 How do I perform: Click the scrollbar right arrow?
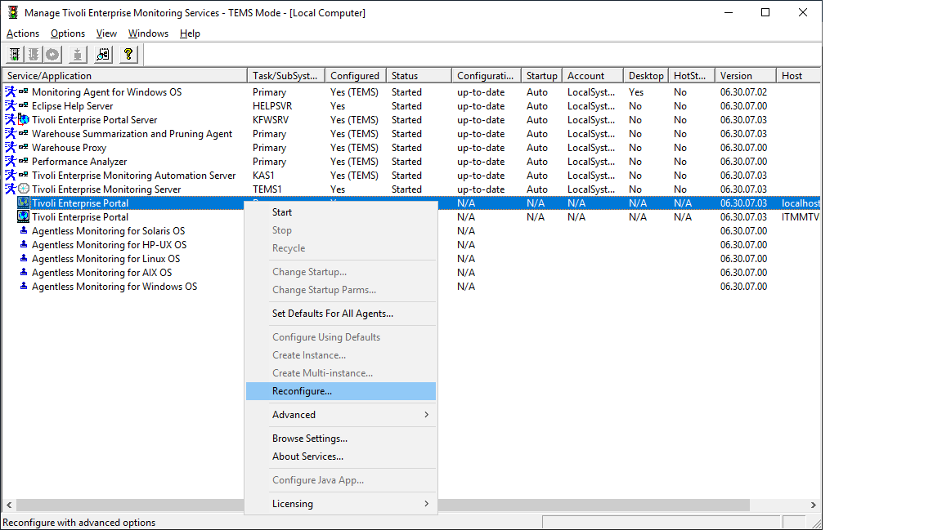point(814,505)
